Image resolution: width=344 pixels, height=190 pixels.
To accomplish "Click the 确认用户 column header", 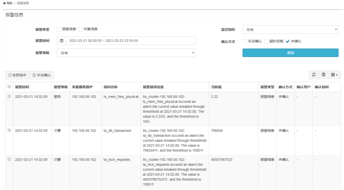I will [x=303, y=87].
